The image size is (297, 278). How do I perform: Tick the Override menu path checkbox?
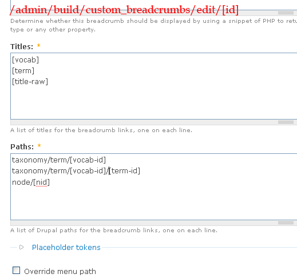(16, 271)
